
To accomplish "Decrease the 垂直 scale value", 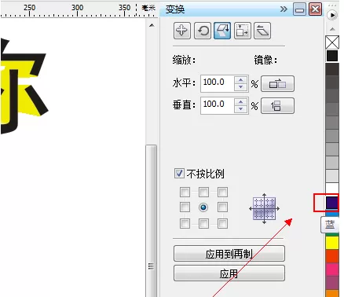I will tap(241, 109).
